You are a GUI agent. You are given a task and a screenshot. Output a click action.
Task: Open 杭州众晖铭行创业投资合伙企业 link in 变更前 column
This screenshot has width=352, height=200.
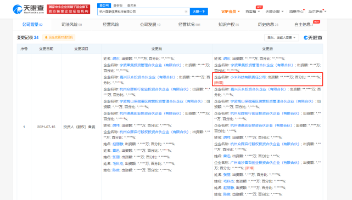[x=154, y=89]
